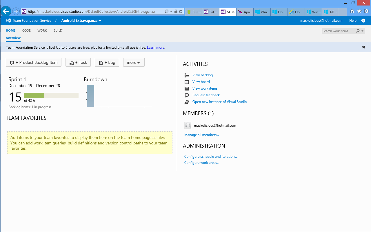Open Configure work areas link
This screenshot has height=232, width=371.
[x=202, y=163]
